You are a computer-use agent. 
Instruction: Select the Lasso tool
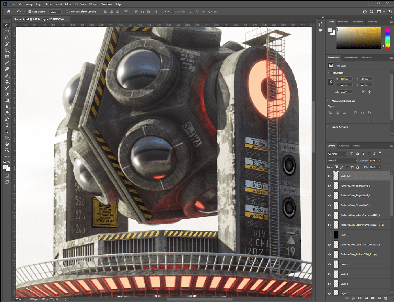[7, 38]
